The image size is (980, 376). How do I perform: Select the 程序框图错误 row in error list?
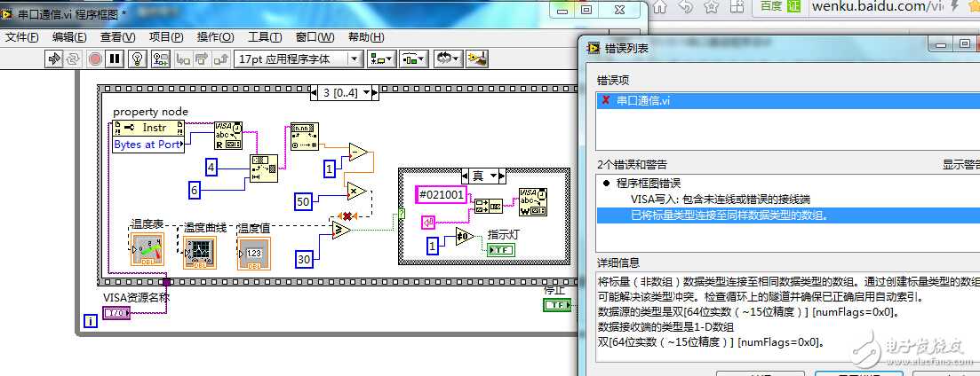pyautogui.click(x=788, y=183)
